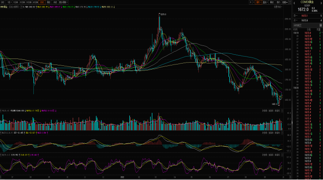Open the rightmost toolbar dropdown before fullscreen
The width and height of the screenshot is (323, 180).
(x=285, y=2)
